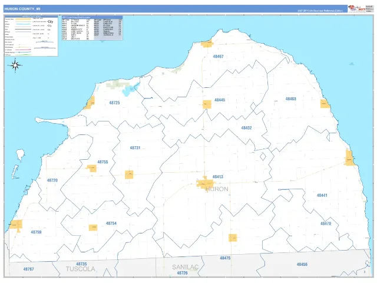Click the yellow city square below 48475 area
This screenshot has height=283, width=377.
pos(233,238)
